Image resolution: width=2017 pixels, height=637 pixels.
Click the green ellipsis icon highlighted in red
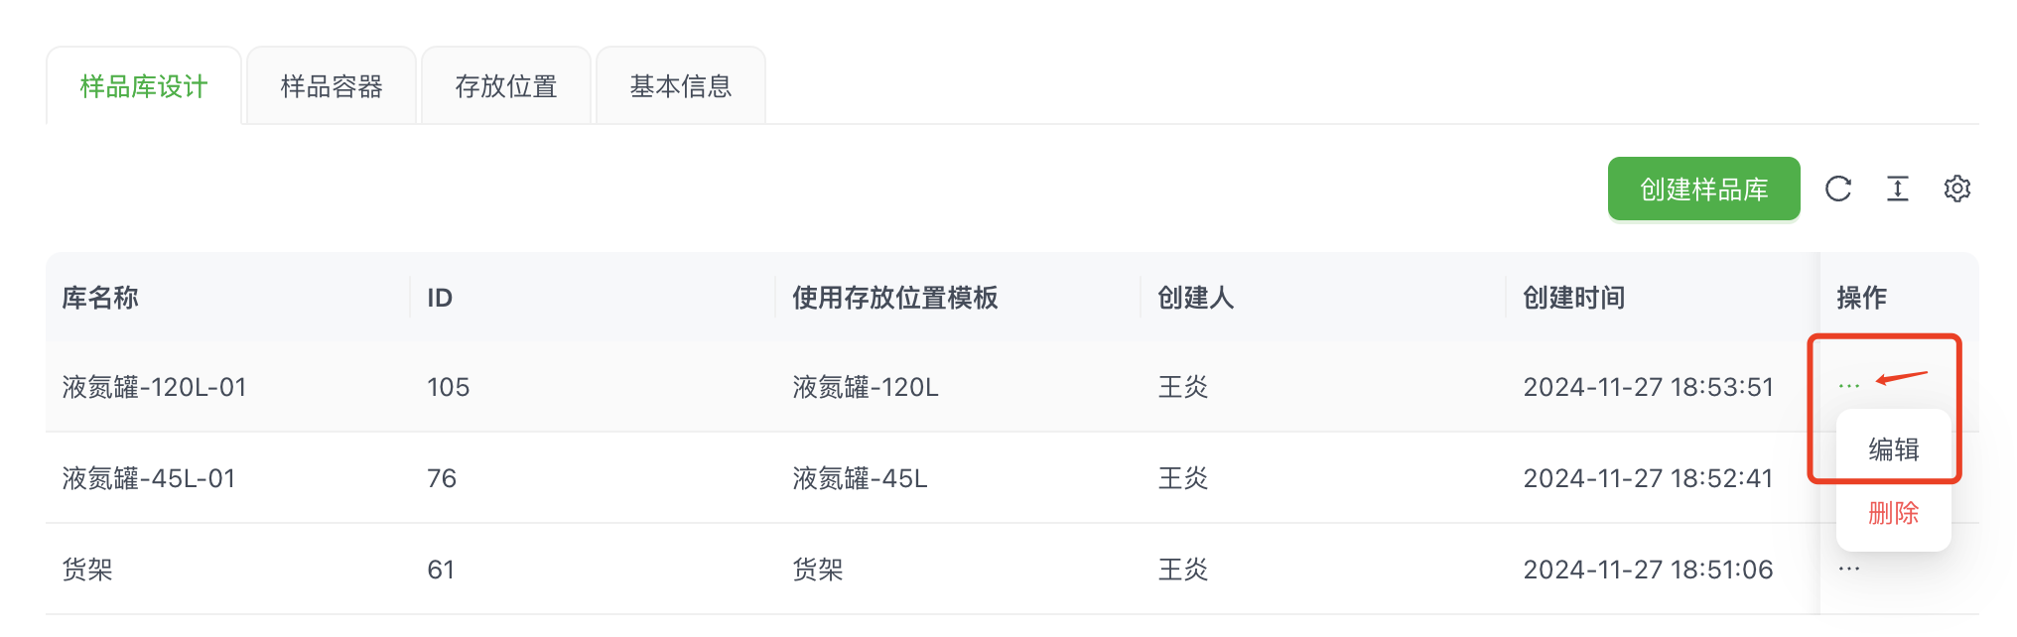(x=1848, y=387)
